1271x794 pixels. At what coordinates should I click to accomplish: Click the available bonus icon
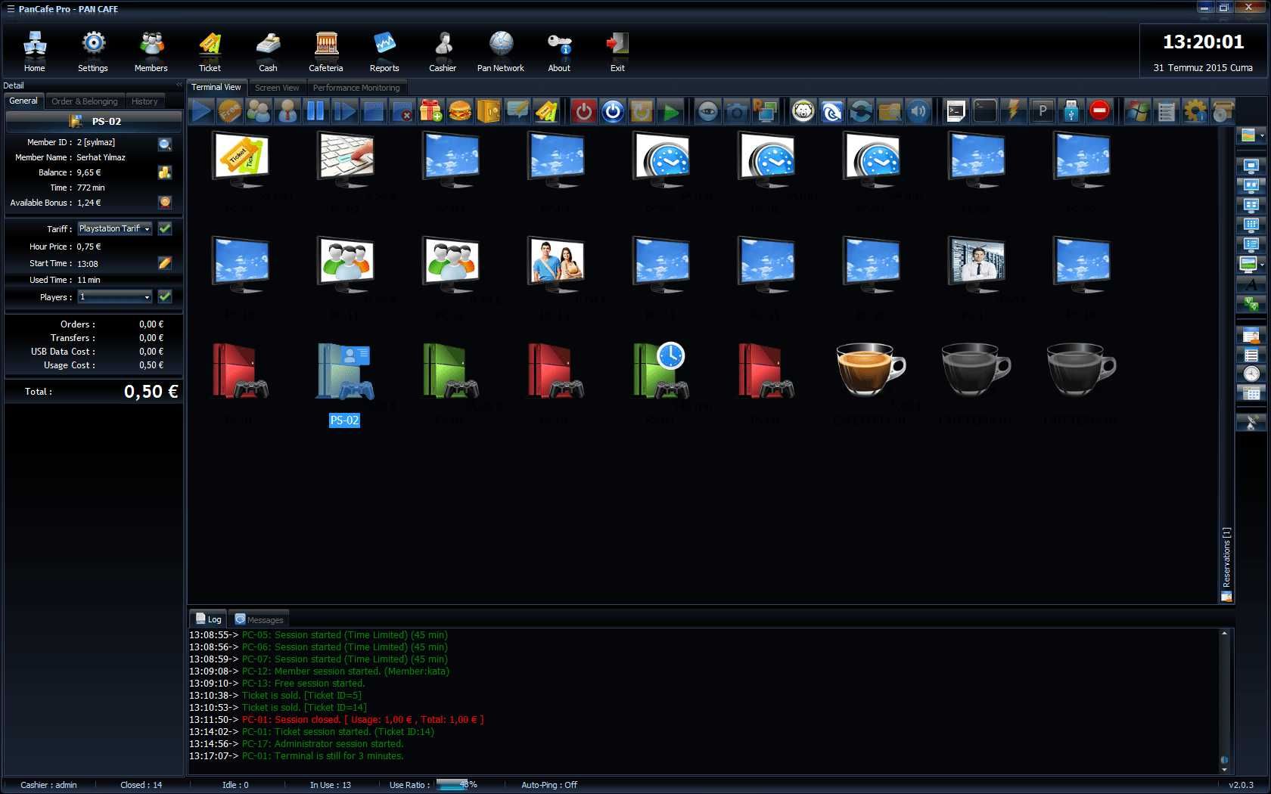tap(165, 203)
